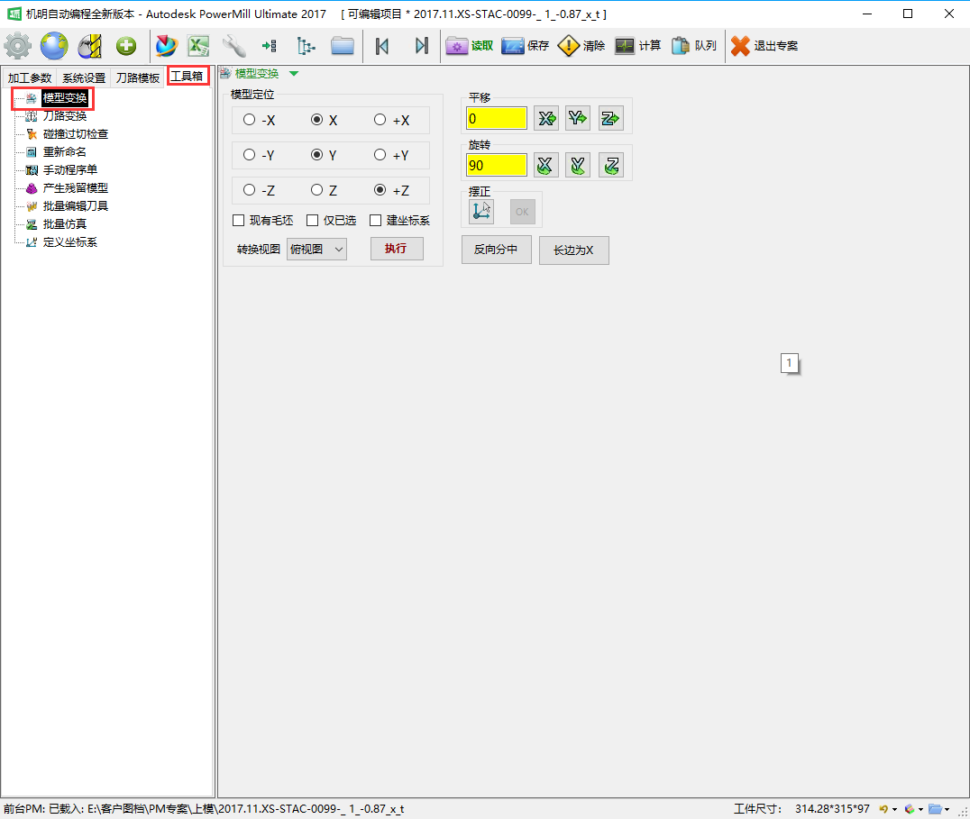This screenshot has height=819, width=970.
Task: Rotate about Z axis icon
Action: pyautogui.click(x=610, y=165)
